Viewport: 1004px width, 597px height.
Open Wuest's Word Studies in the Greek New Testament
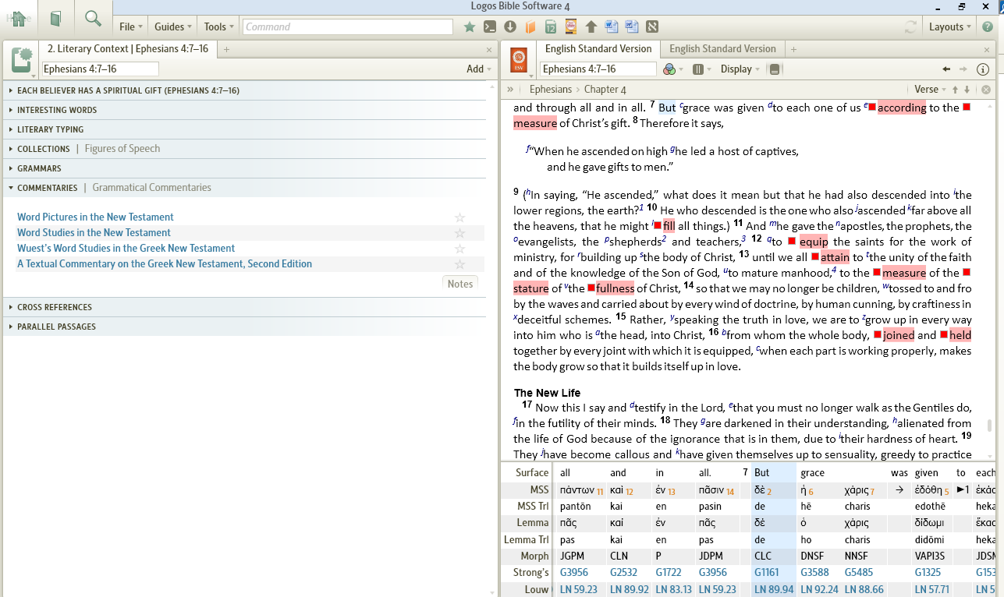(x=126, y=249)
